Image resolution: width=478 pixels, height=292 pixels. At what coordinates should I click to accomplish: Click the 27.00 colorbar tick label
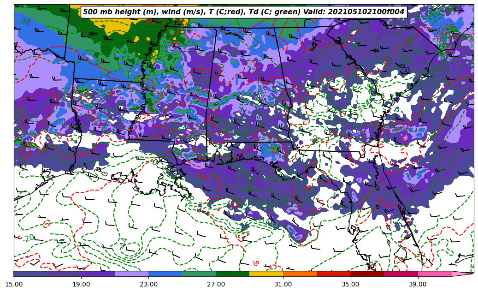[x=216, y=285]
